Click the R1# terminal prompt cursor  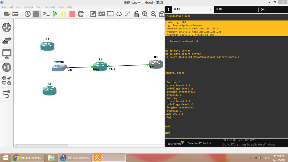(170, 133)
